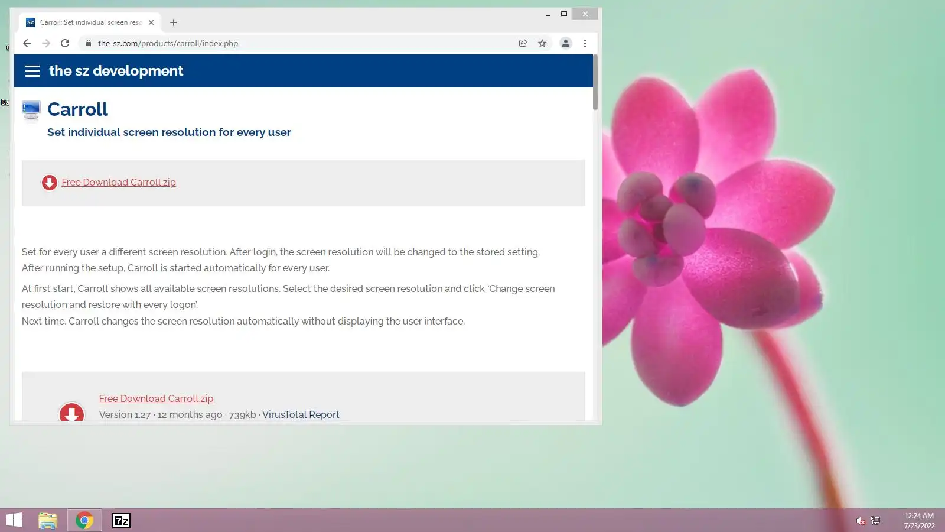Screen dimensions: 945x532
Task: View site security lock information
Action: pyautogui.click(x=89, y=43)
